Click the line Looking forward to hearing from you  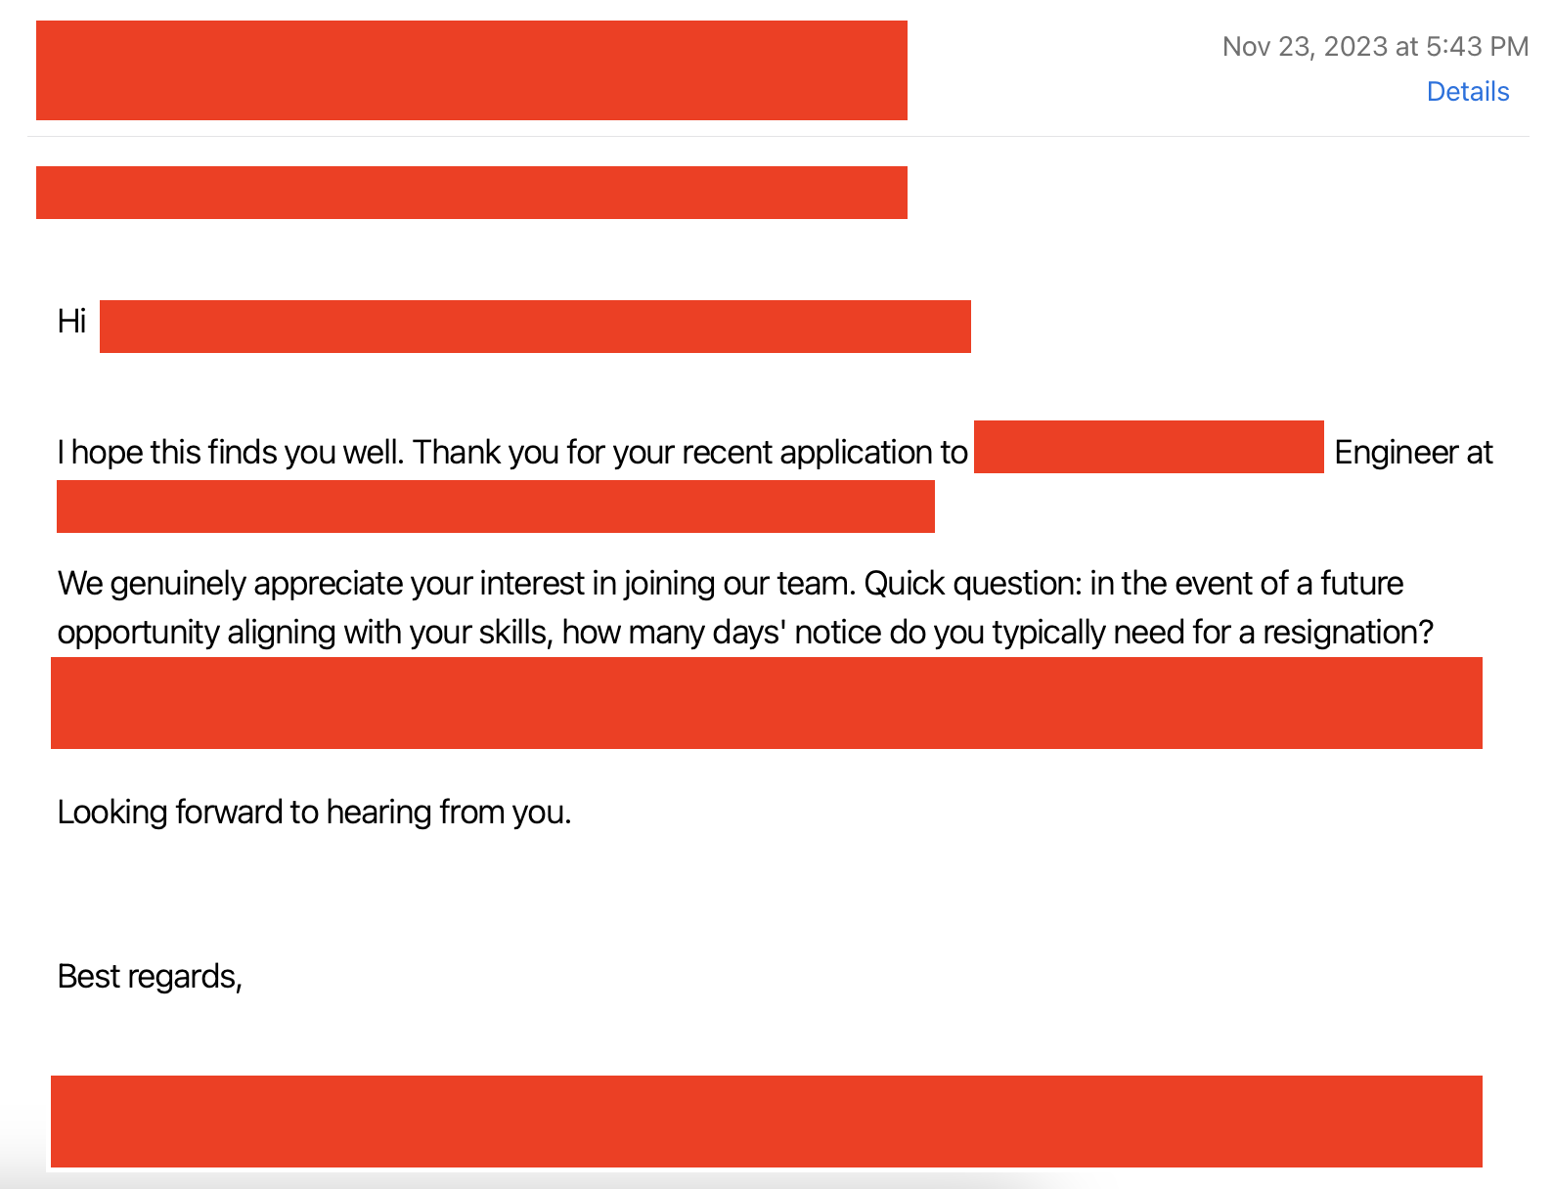pyautogui.click(x=314, y=813)
